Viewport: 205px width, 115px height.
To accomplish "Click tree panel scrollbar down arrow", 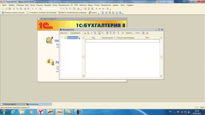I will [83, 76].
